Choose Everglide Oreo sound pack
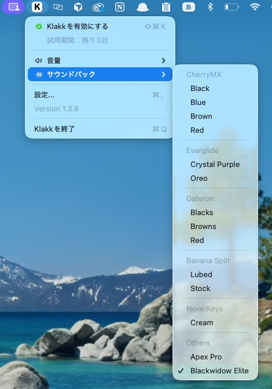The width and height of the screenshot is (272, 389). pos(215,178)
